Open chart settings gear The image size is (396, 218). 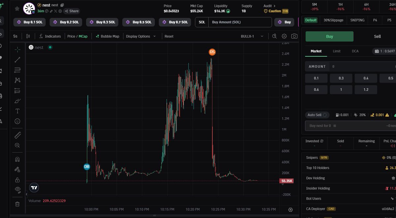284,36
